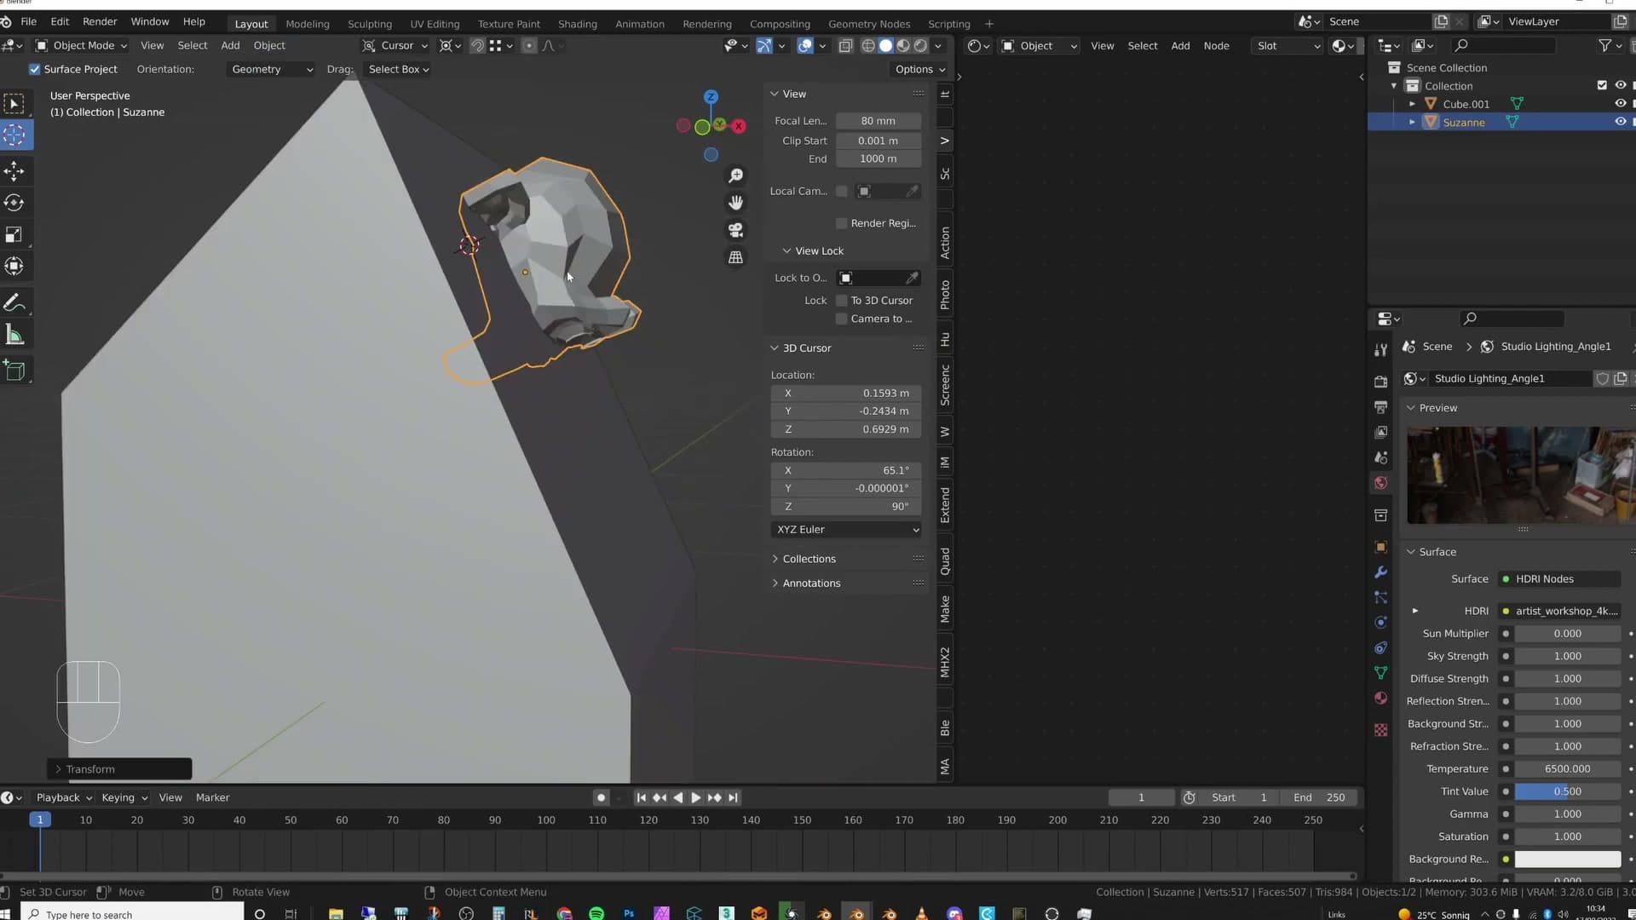The image size is (1636, 920).
Task: Enable Lock To 3D Cursor checkbox
Action: pos(842,301)
